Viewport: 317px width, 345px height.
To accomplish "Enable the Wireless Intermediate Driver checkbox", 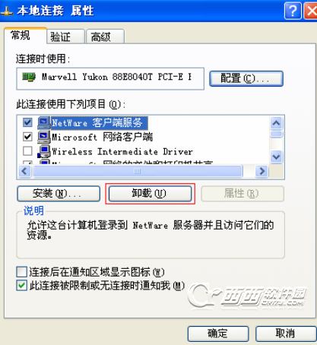I will [x=27, y=151].
